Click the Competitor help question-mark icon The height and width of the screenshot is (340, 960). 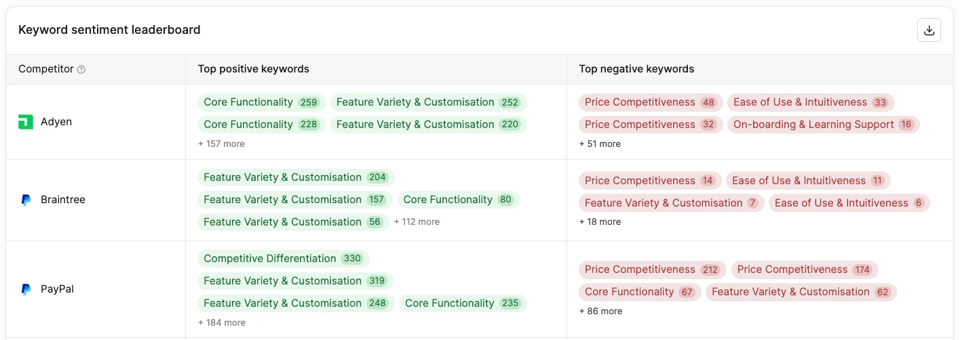81,69
